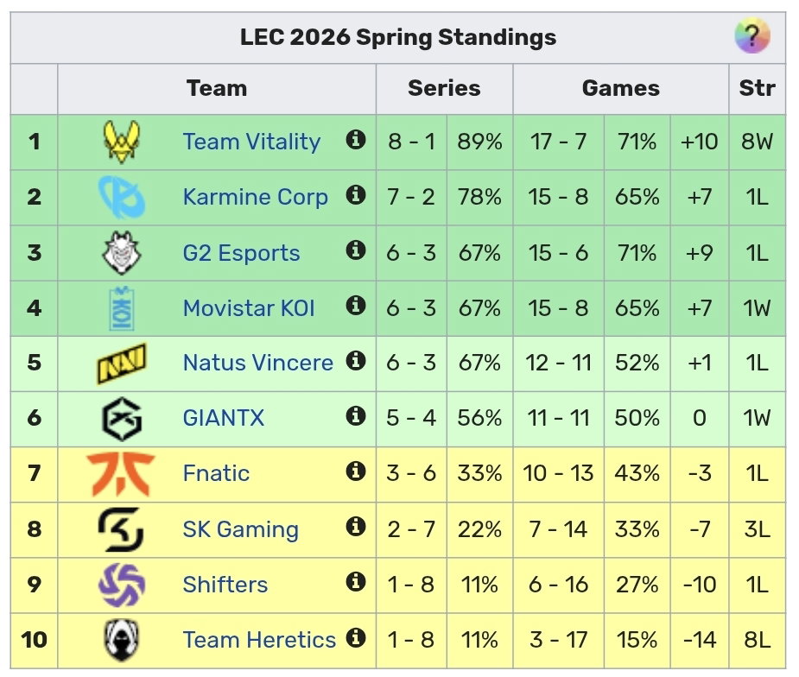Click the purple Shifters logo
The width and height of the screenshot is (799, 677).
pyautogui.click(x=121, y=585)
